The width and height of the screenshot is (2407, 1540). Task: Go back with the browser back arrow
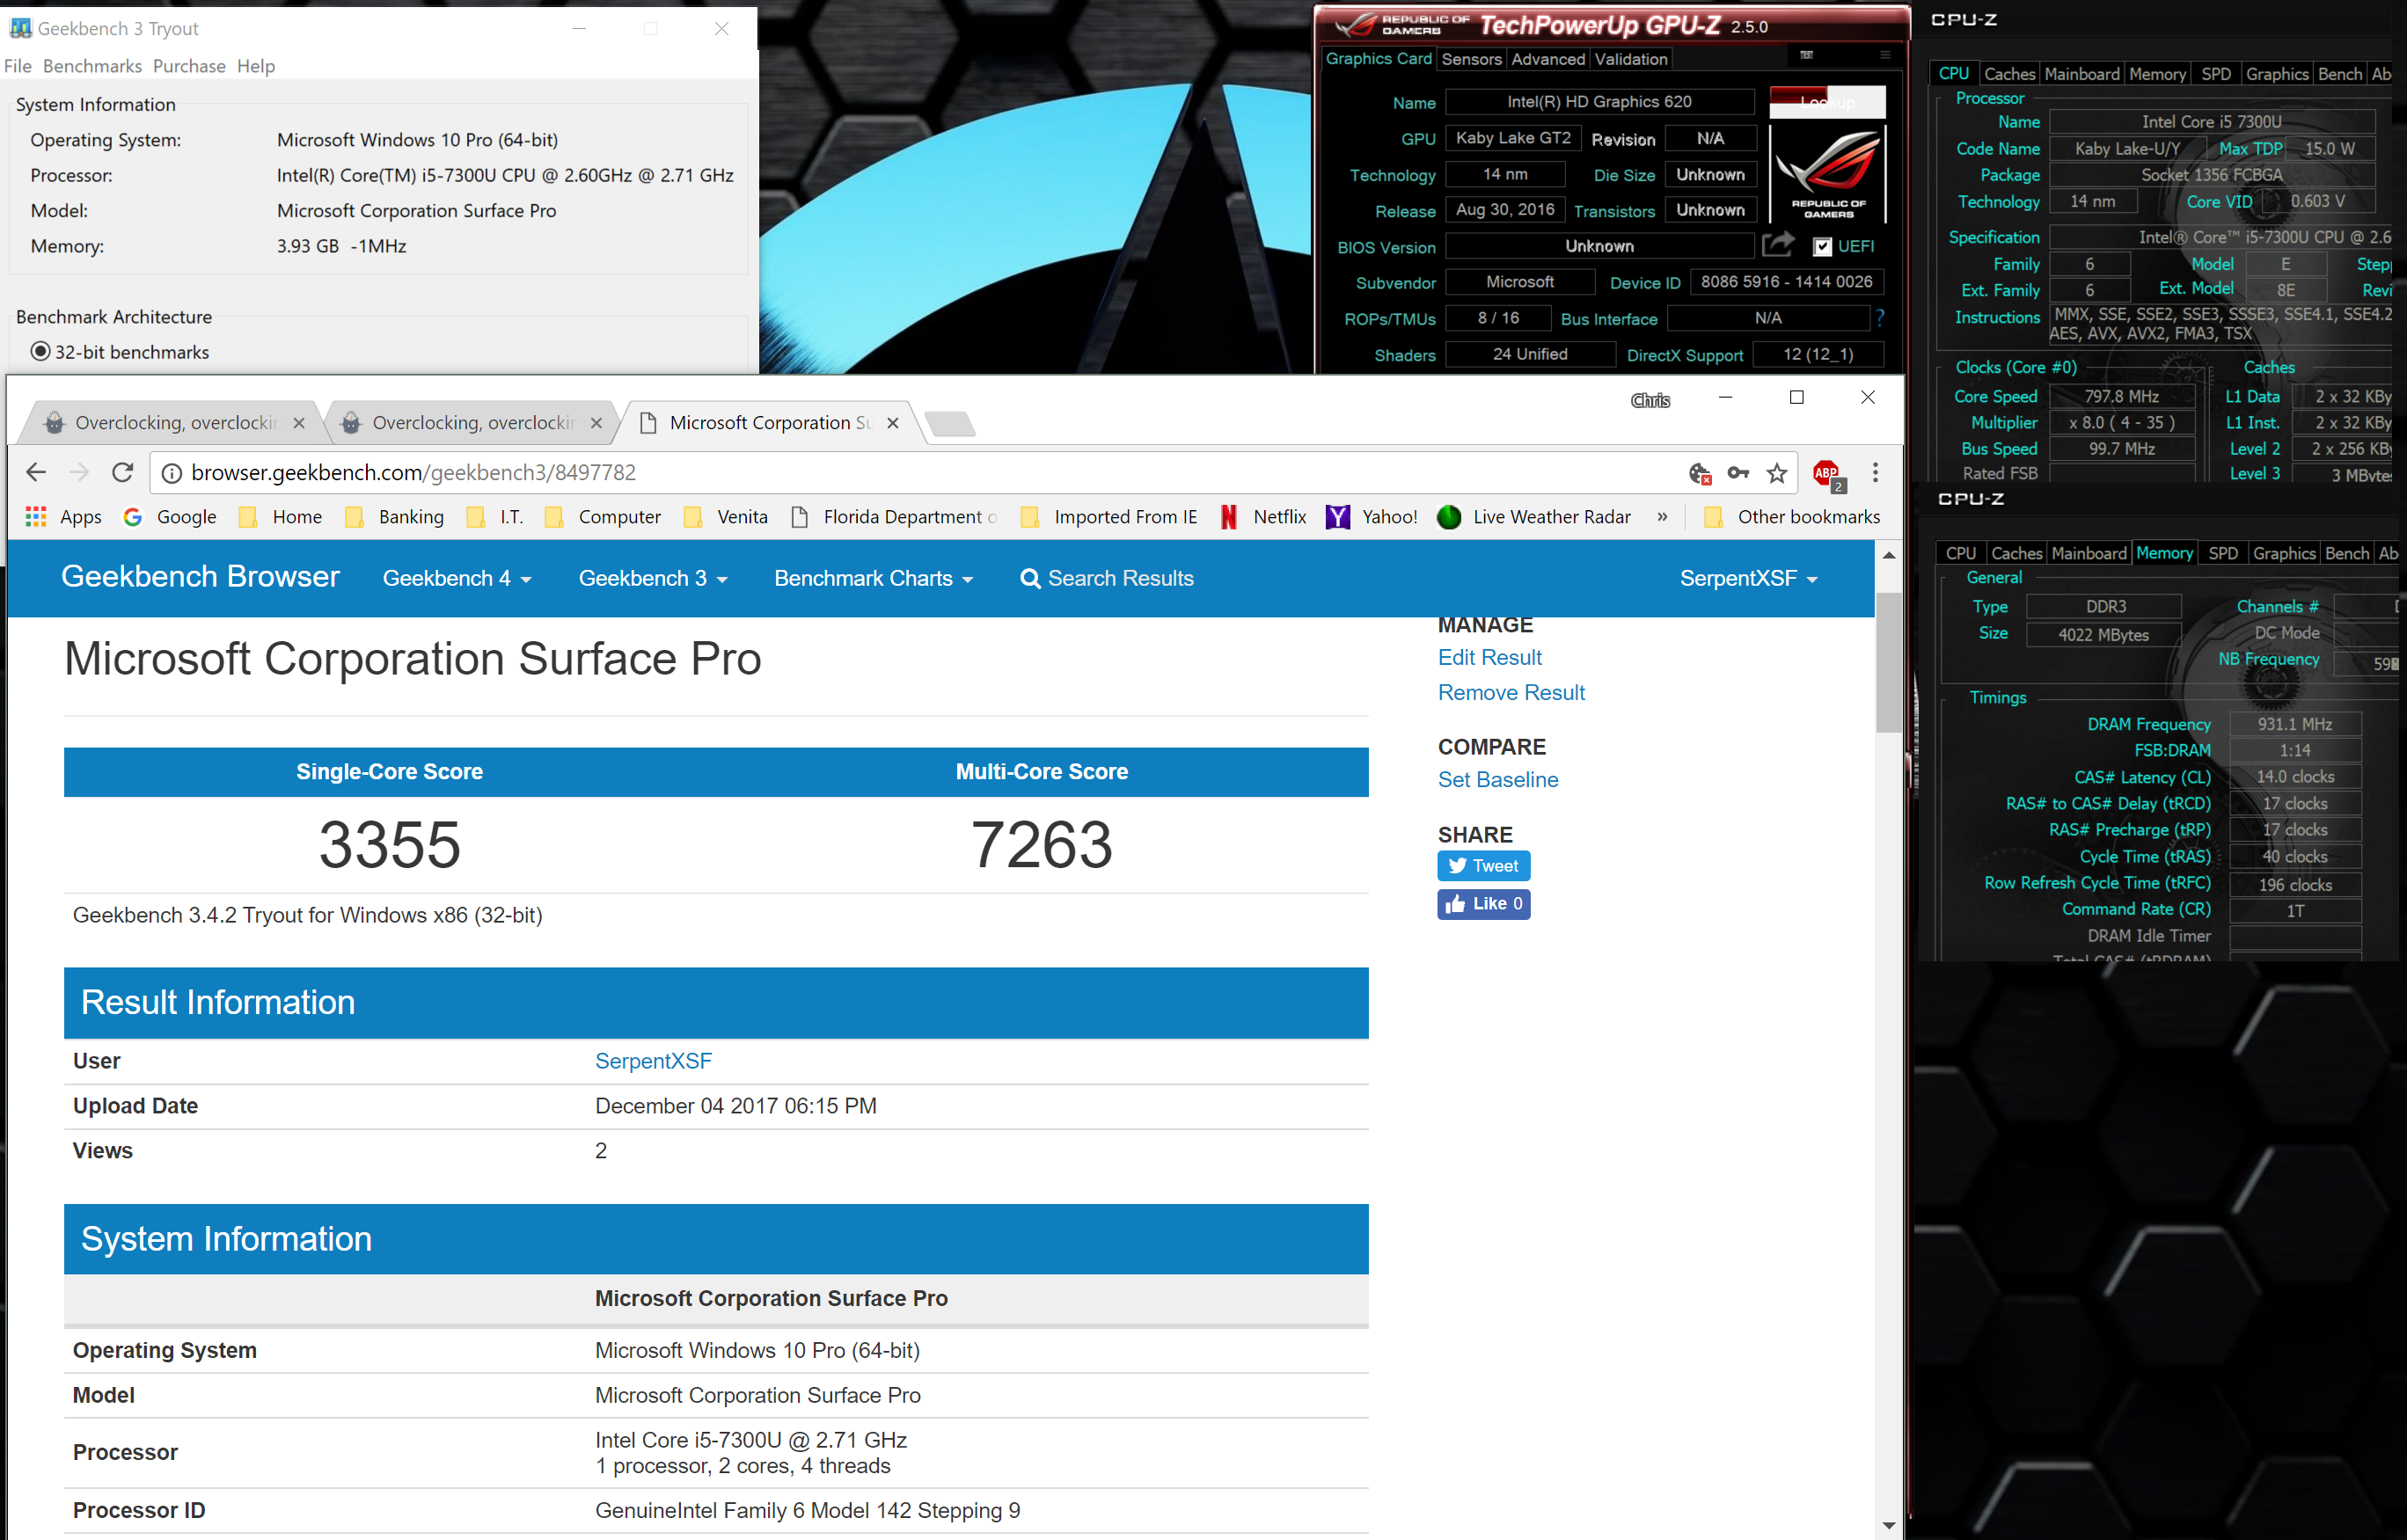coord(36,472)
